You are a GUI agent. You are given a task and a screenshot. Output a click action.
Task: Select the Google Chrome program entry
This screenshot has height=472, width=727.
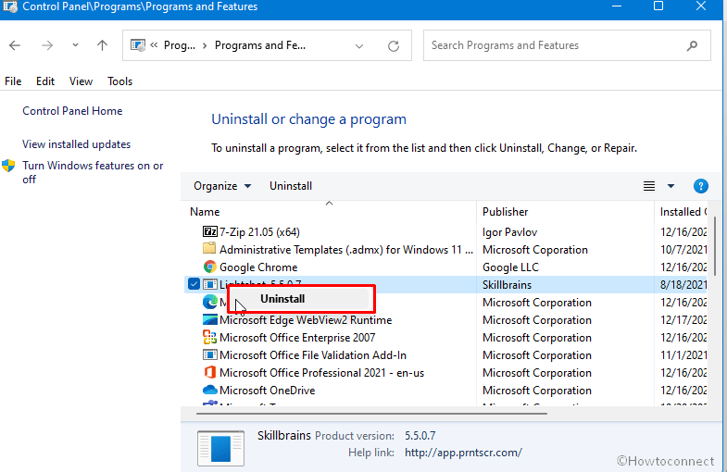coord(258,267)
